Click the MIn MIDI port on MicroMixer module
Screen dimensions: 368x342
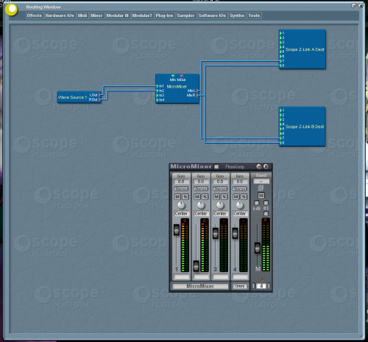[x=173, y=76]
